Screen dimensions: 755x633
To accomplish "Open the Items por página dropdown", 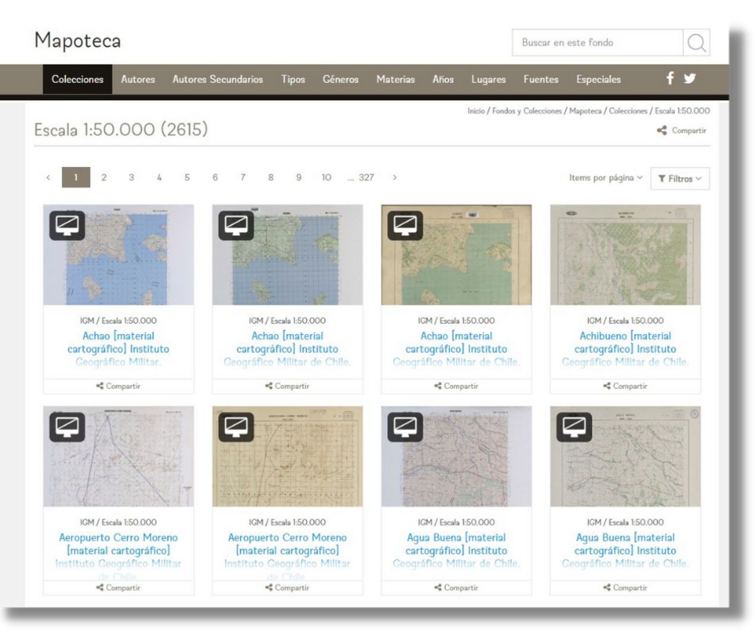I will click(606, 178).
